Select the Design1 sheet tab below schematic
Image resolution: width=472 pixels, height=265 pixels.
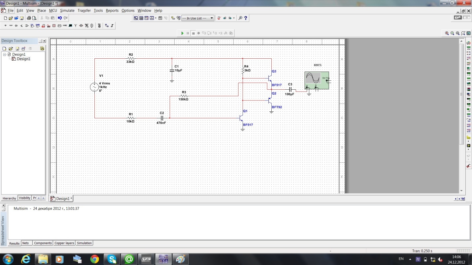(62, 199)
